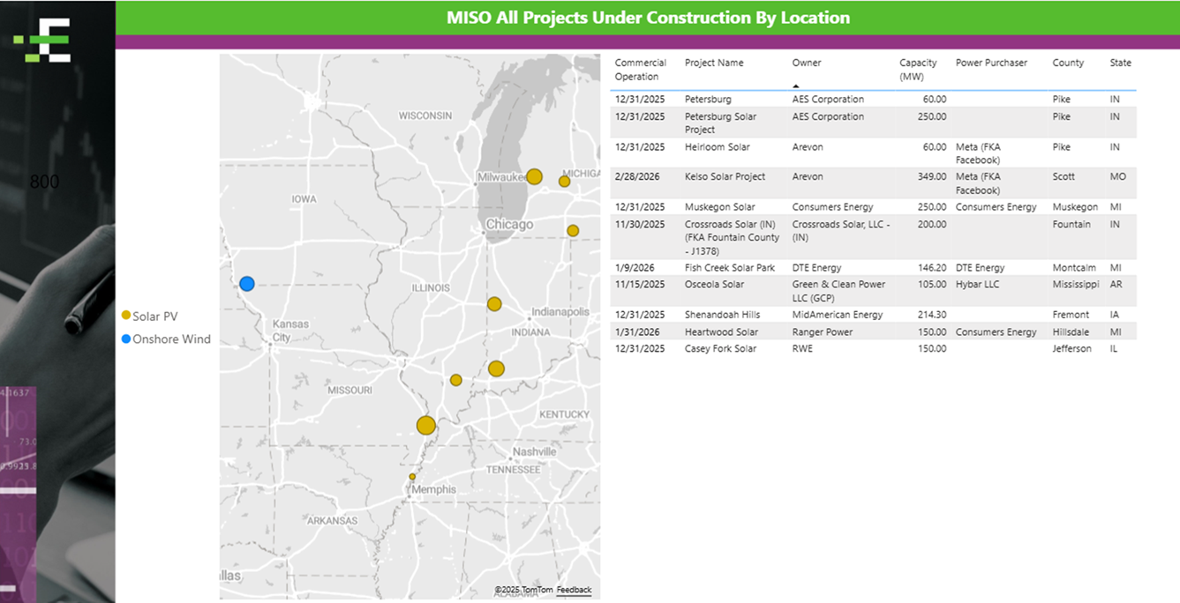The image size is (1180, 603).
Task: Filter by Onshore Wind legend label
Action: point(171,339)
